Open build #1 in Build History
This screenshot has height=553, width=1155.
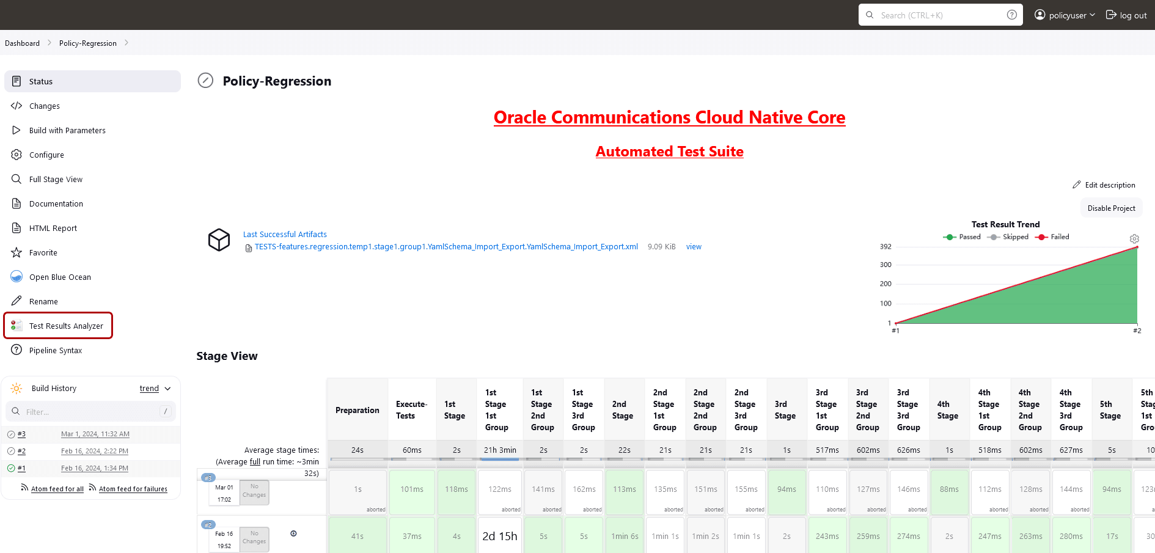tap(21, 469)
